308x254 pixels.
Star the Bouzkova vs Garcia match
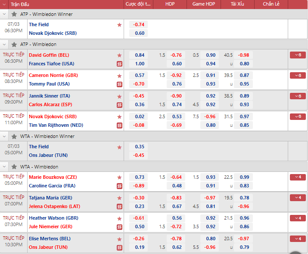(x=119, y=177)
